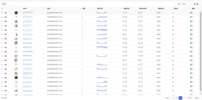
Task: Click the sort arrow beside 跟卖 header
Action: (81, 9)
